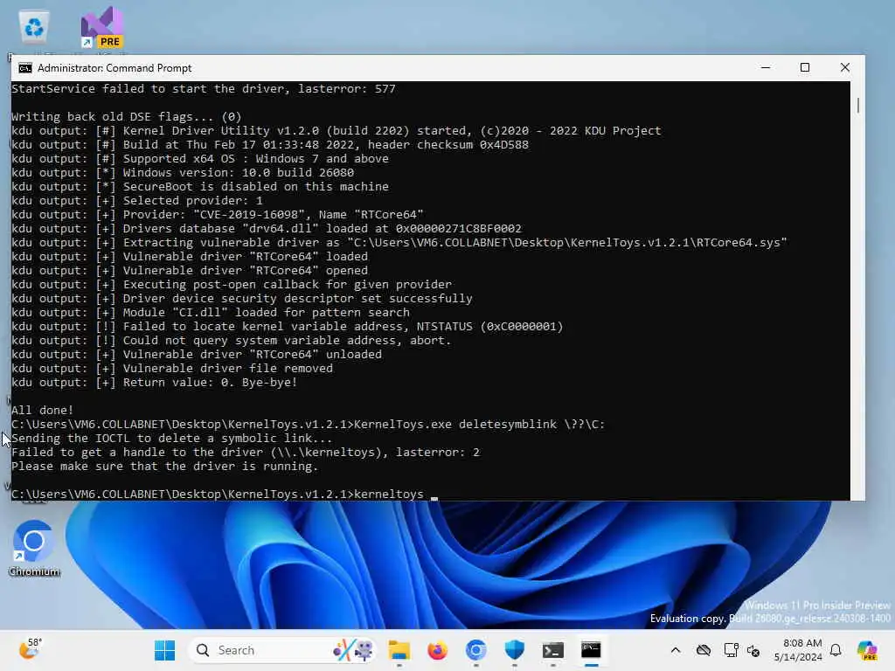Maximize the Command Prompt window
The image size is (895, 671).
click(805, 68)
